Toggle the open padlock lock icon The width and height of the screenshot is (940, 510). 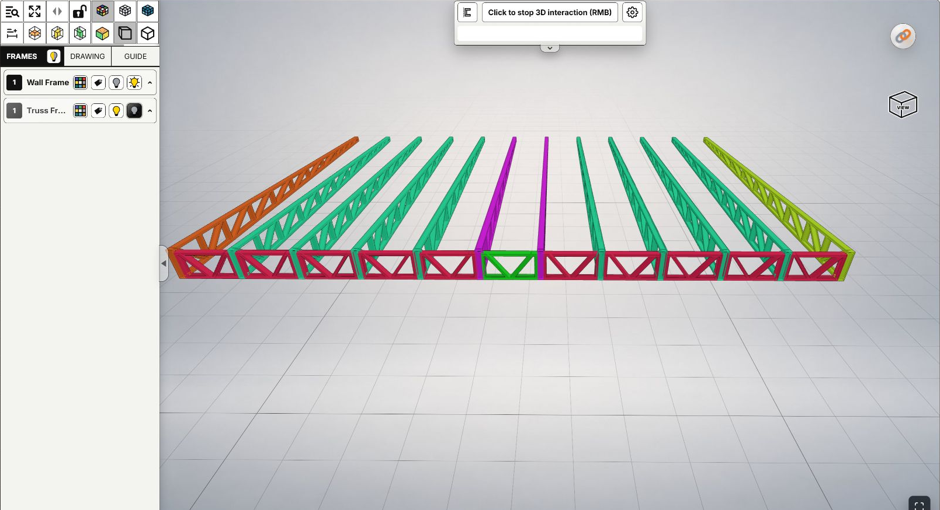coord(80,11)
